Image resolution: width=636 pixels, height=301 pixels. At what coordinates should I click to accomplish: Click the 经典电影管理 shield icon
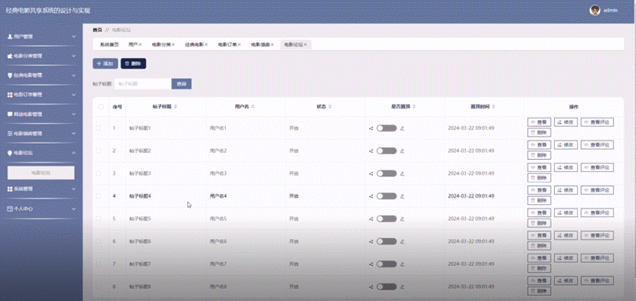(x=10, y=76)
